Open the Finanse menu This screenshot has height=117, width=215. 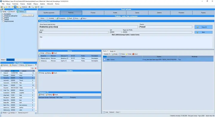[x=23, y=4]
